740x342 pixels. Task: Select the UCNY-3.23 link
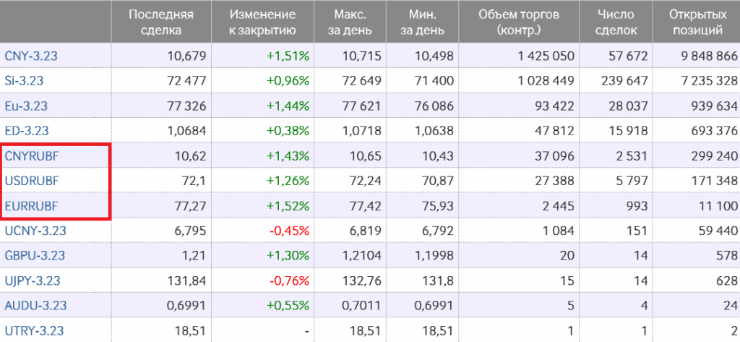pyautogui.click(x=33, y=231)
